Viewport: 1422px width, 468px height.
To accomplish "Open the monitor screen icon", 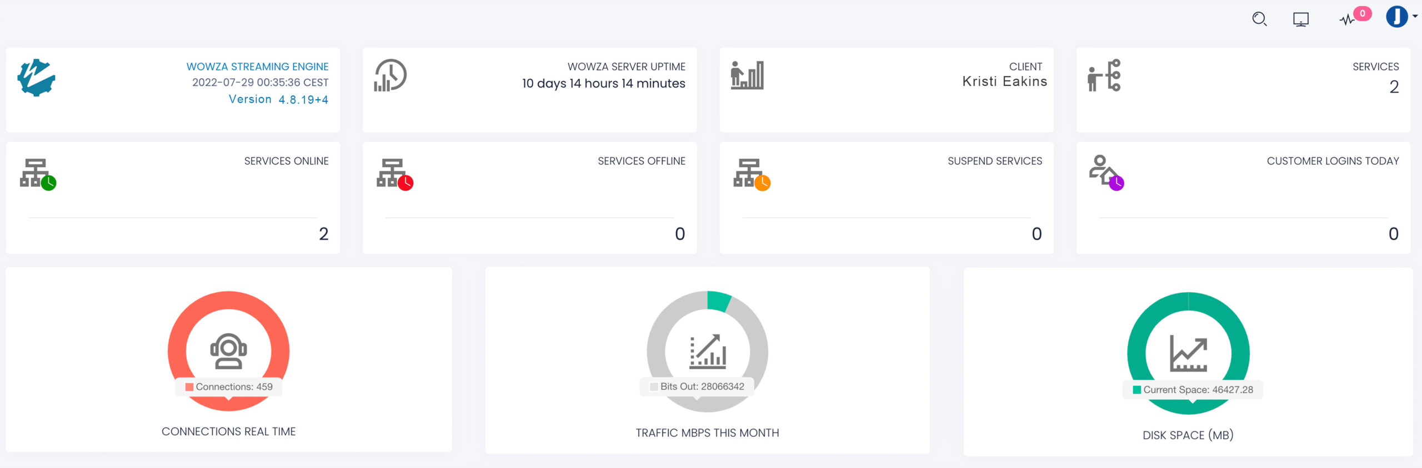I will pyautogui.click(x=1300, y=20).
